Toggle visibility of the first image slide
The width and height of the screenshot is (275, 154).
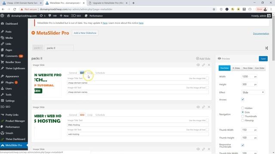[x=198, y=65]
